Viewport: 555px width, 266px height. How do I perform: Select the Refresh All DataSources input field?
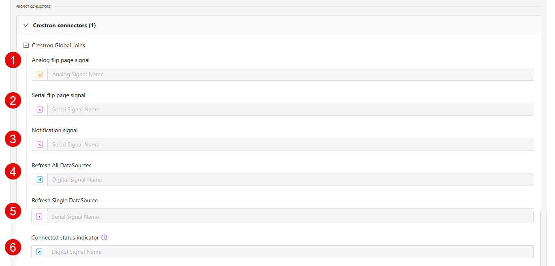290,180
